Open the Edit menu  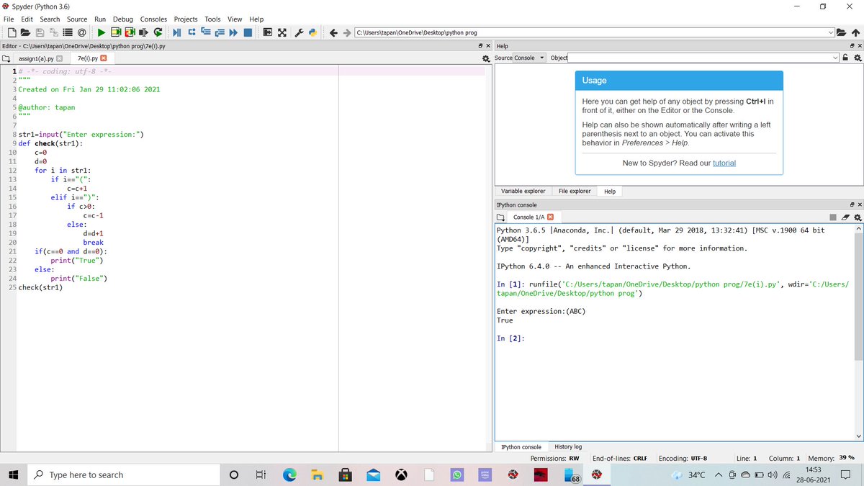click(x=27, y=19)
